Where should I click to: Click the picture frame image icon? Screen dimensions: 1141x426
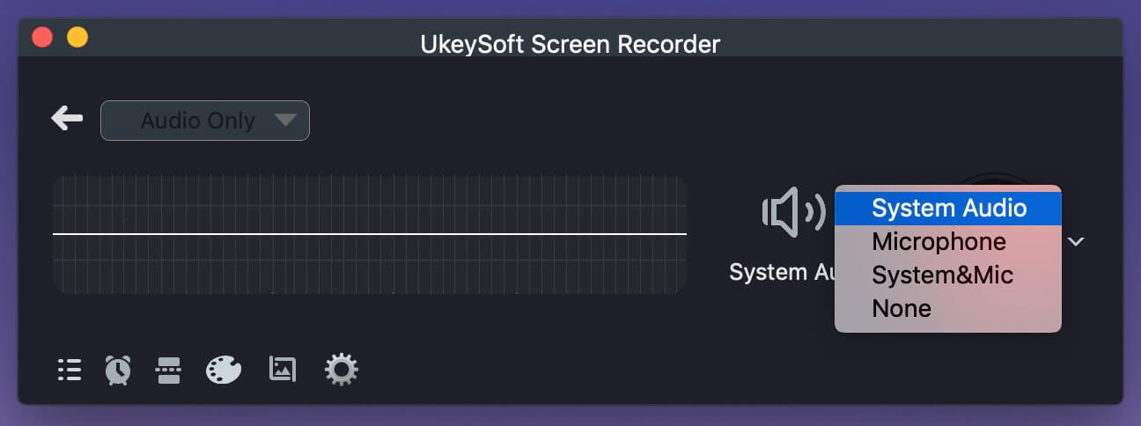click(x=282, y=370)
